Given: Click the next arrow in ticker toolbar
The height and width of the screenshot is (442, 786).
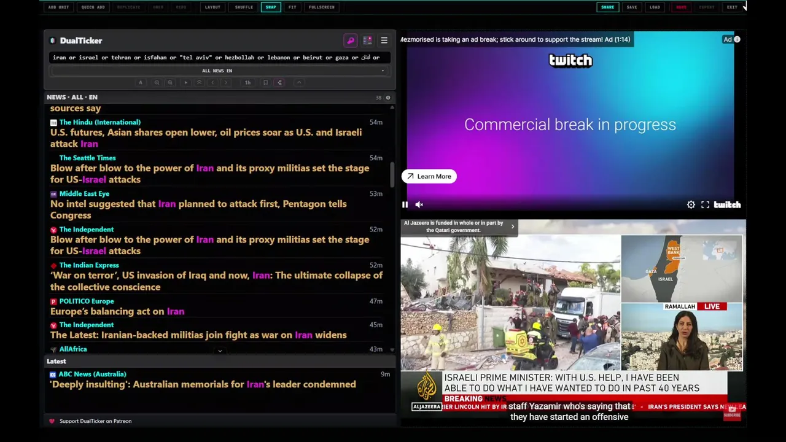Looking at the screenshot, I should click(x=226, y=82).
